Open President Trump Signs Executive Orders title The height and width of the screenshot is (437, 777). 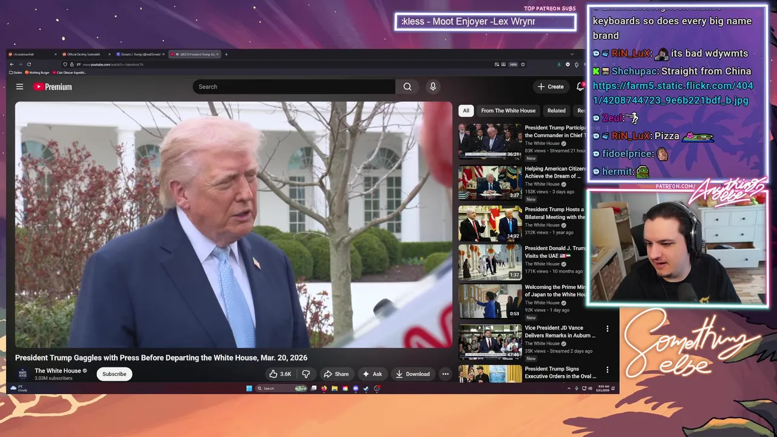tap(560, 372)
